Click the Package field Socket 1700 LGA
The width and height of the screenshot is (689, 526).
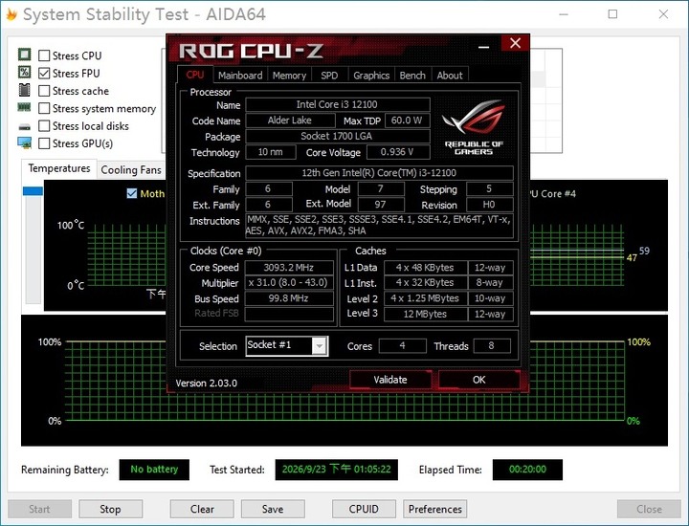[x=338, y=136]
